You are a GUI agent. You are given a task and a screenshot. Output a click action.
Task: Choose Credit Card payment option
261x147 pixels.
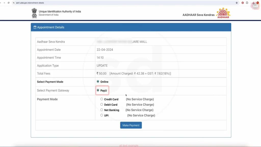coord(102,99)
